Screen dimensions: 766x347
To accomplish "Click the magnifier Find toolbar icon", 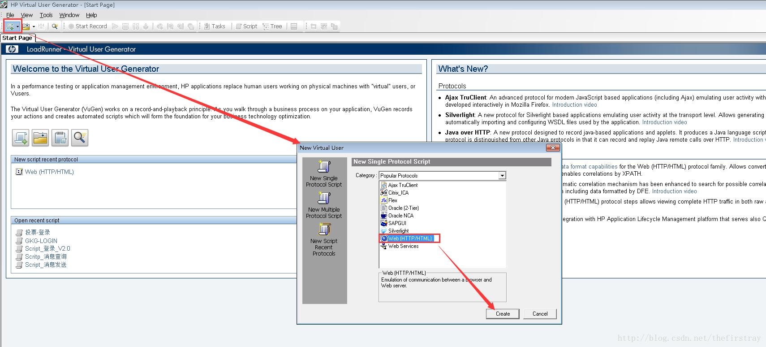I will pyautogui.click(x=55, y=26).
